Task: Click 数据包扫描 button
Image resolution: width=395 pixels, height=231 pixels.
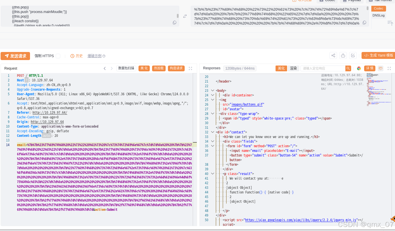Action: click(126, 68)
